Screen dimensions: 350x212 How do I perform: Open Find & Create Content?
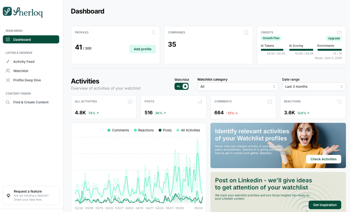31,102
